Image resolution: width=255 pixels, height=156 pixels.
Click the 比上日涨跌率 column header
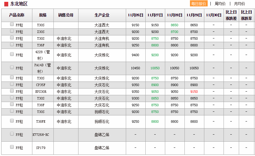click(246, 15)
